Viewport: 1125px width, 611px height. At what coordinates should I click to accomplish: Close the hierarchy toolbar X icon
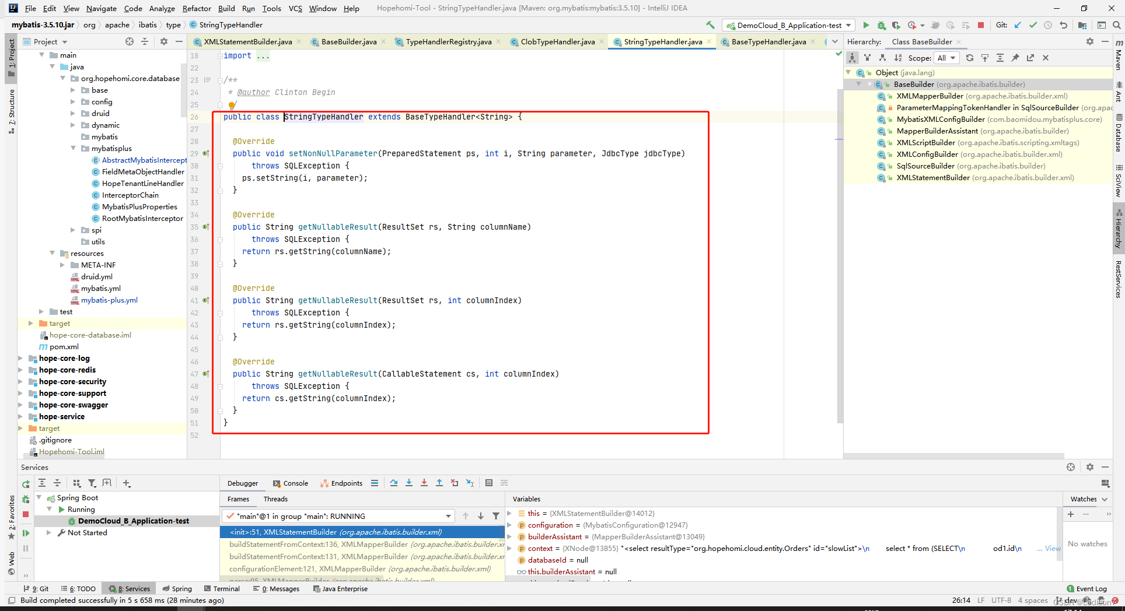tap(1046, 58)
